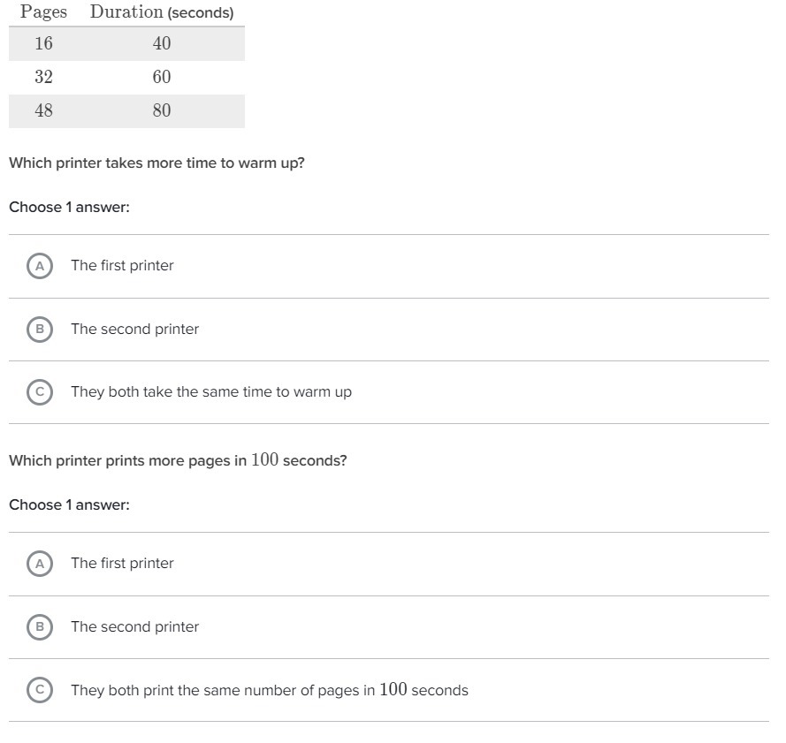Click the 'Duration (seconds)' column header
The width and height of the screenshot is (786, 743).
tap(162, 12)
